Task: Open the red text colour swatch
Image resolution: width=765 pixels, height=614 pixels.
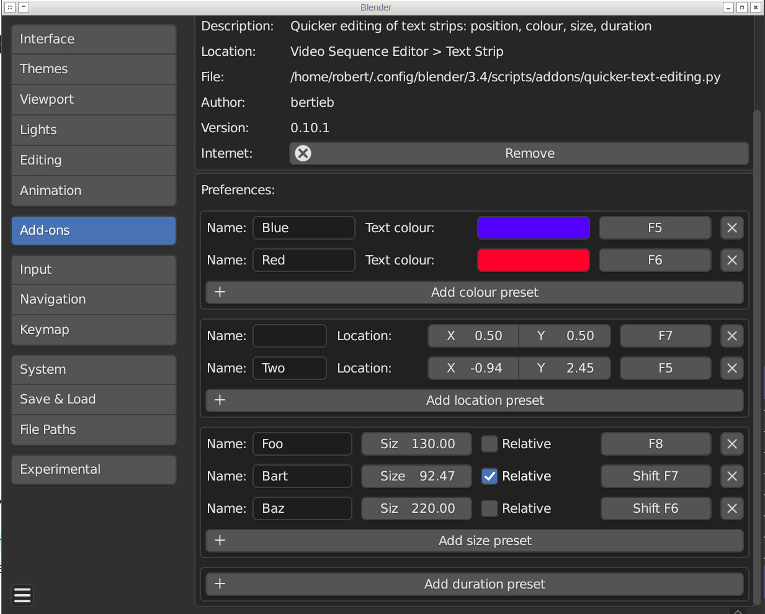Action: (x=534, y=260)
